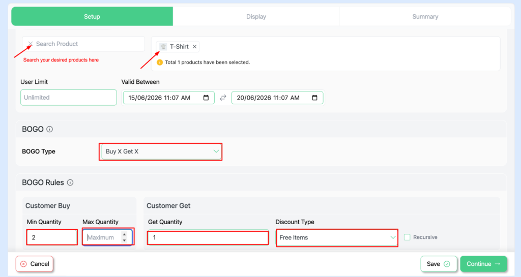Clear the search with X icon
The image size is (521, 277).
tap(30, 44)
